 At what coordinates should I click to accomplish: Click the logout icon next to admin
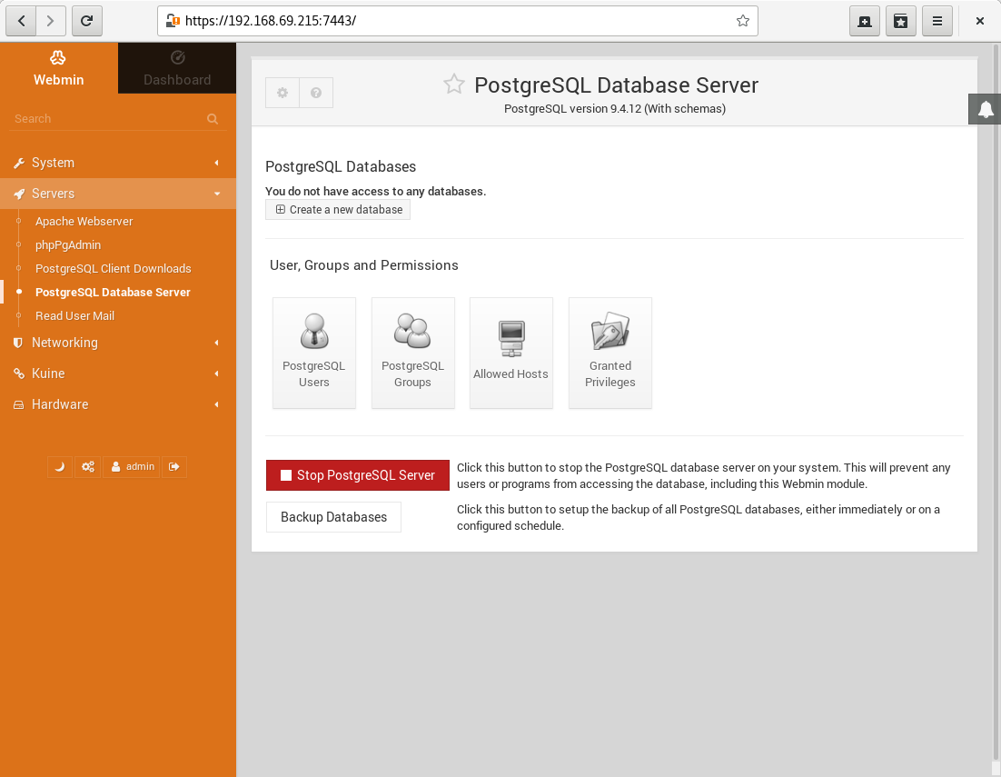[x=174, y=466]
